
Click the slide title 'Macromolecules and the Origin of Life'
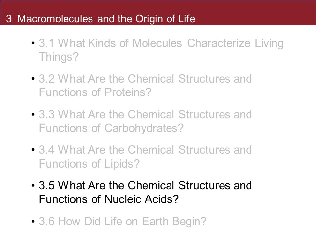coord(106,19)
